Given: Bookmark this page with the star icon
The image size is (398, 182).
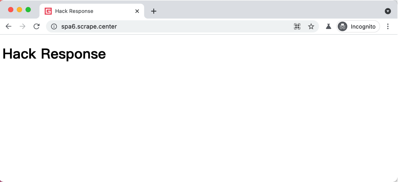Looking at the screenshot, I should point(311,26).
